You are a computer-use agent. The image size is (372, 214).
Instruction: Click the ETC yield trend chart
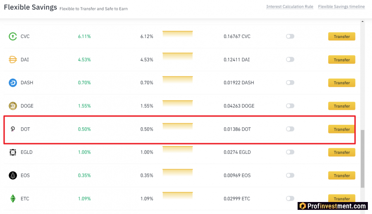coord(177,195)
